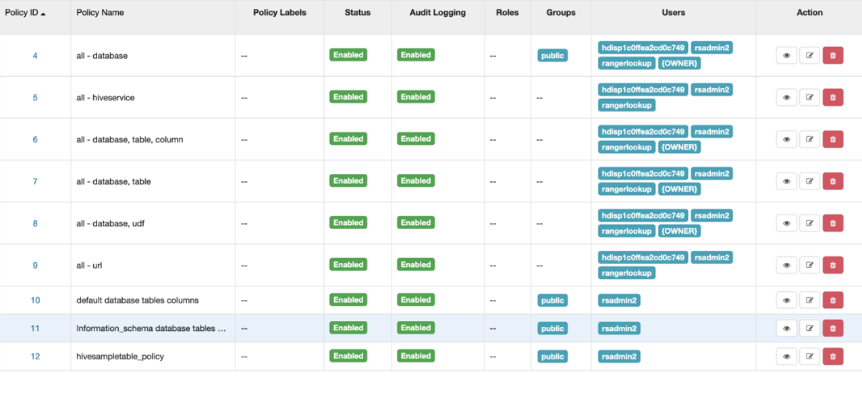The height and width of the screenshot is (395, 862).
Task: Edit default database tables columns policy
Action: (809, 300)
